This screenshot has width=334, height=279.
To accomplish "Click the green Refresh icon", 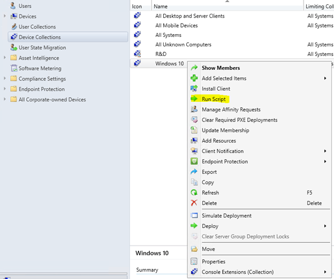I will pos(194,193).
